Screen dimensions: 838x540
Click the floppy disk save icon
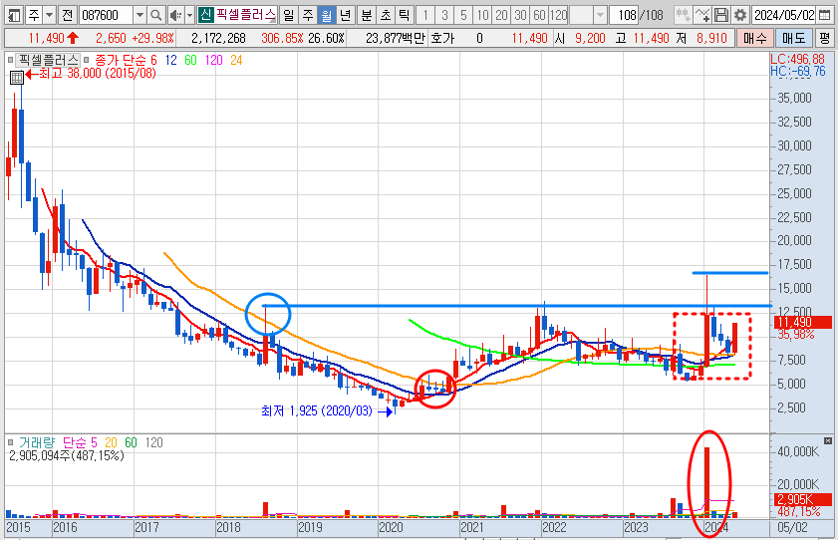[721, 15]
